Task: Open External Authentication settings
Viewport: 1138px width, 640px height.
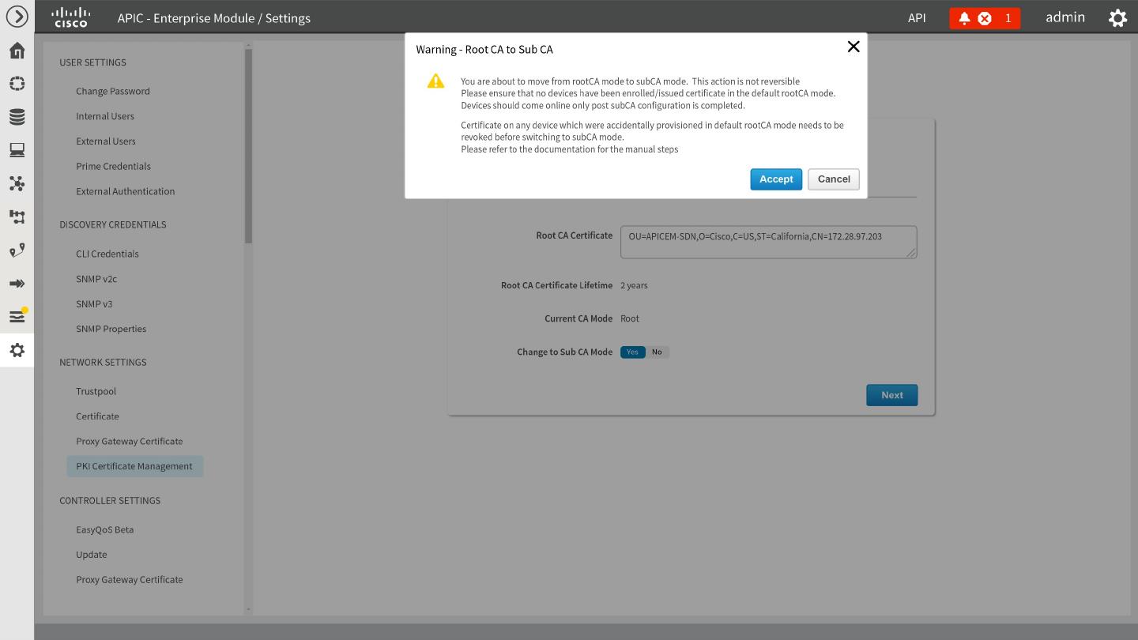Action: point(126,191)
